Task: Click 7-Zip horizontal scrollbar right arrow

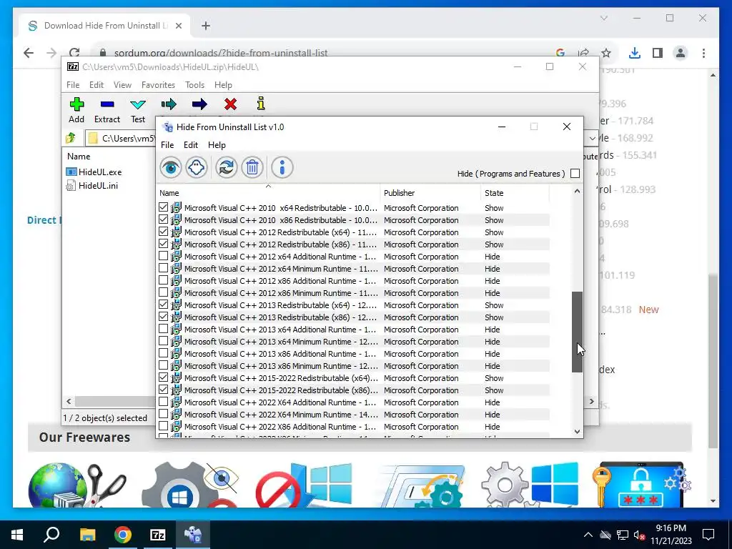Action: coord(591,401)
